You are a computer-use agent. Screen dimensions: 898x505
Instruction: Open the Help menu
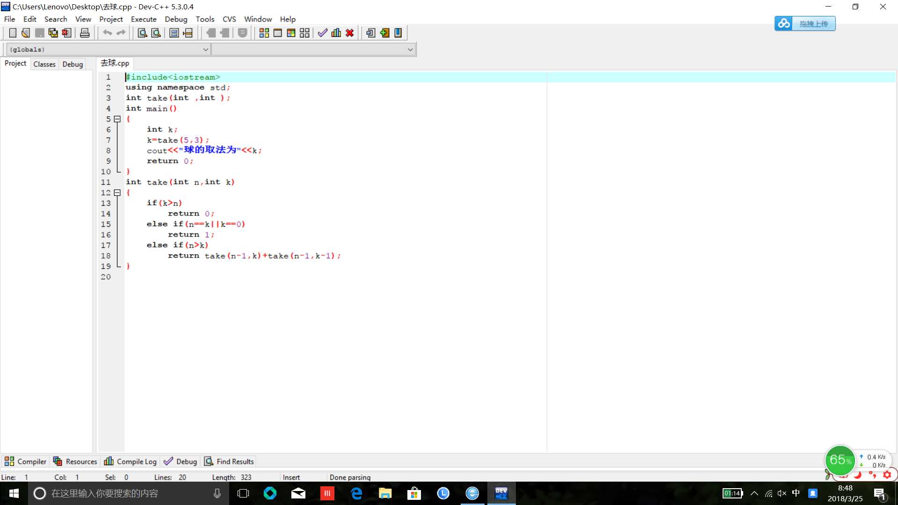288,19
